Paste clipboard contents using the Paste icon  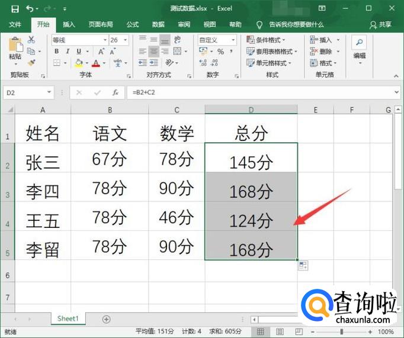[x=16, y=45]
